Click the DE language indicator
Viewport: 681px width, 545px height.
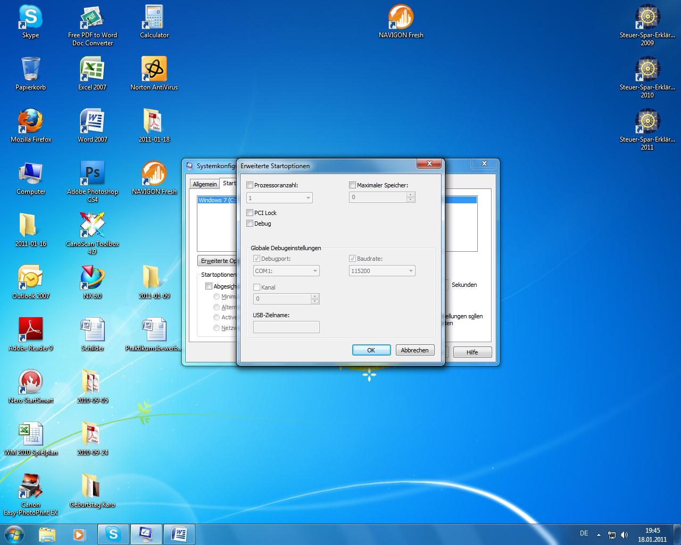(584, 533)
